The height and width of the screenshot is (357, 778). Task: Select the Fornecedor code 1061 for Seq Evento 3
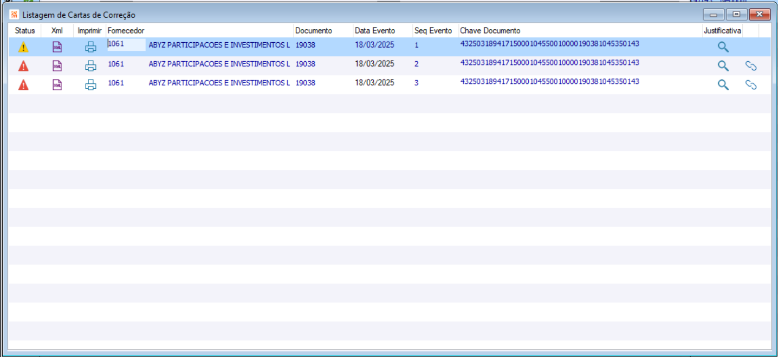point(116,83)
